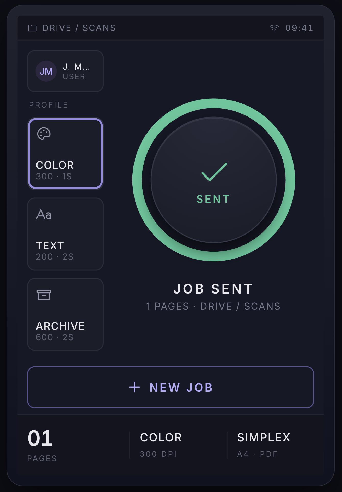Click the palette icon on the Color profile
Image resolution: width=342 pixels, height=492 pixels.
click(x=44, y=134)
